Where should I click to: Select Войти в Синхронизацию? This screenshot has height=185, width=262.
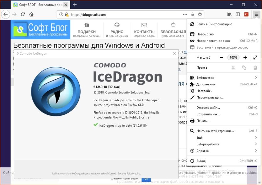[x=224, y=24]
